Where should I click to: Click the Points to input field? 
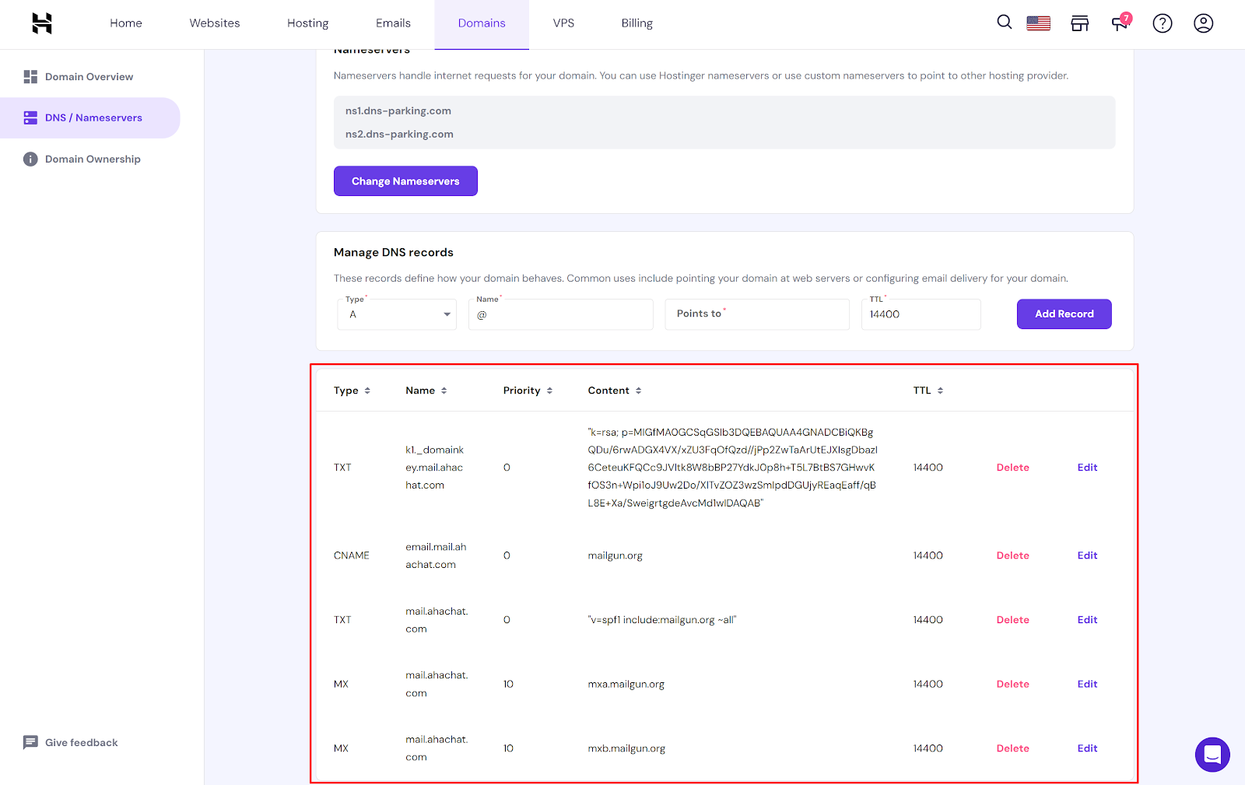(757, 314)
